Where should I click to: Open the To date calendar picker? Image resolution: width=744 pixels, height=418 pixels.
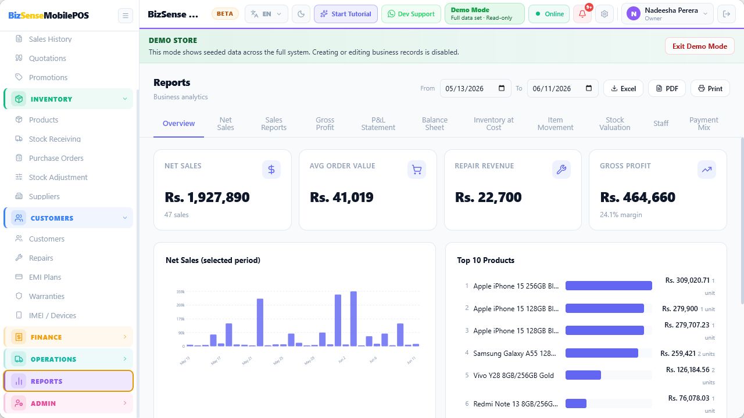(589, 88)
